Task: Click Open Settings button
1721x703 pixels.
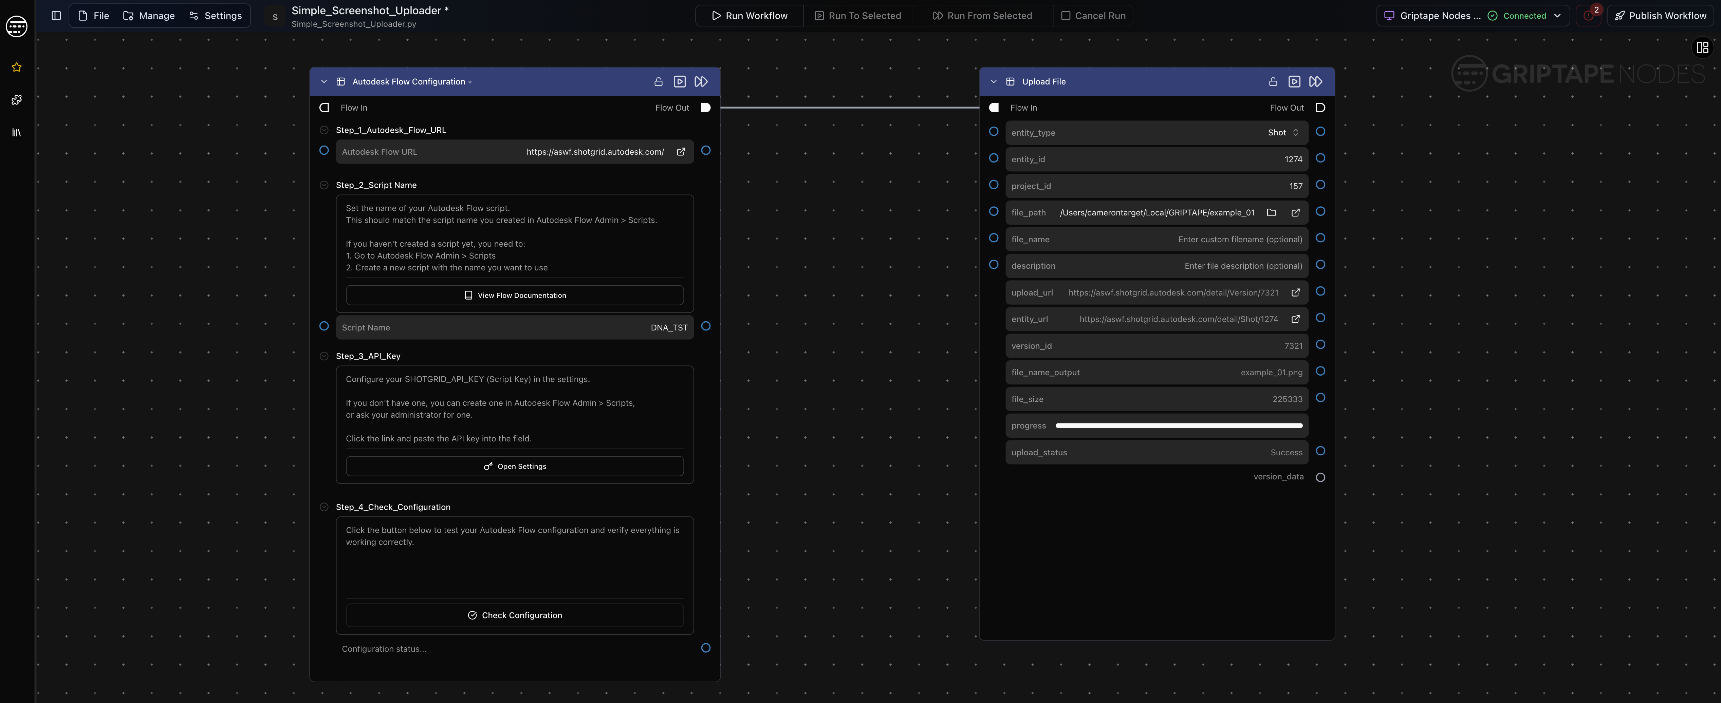Action: pyautogui.click(x=514, y=467)
